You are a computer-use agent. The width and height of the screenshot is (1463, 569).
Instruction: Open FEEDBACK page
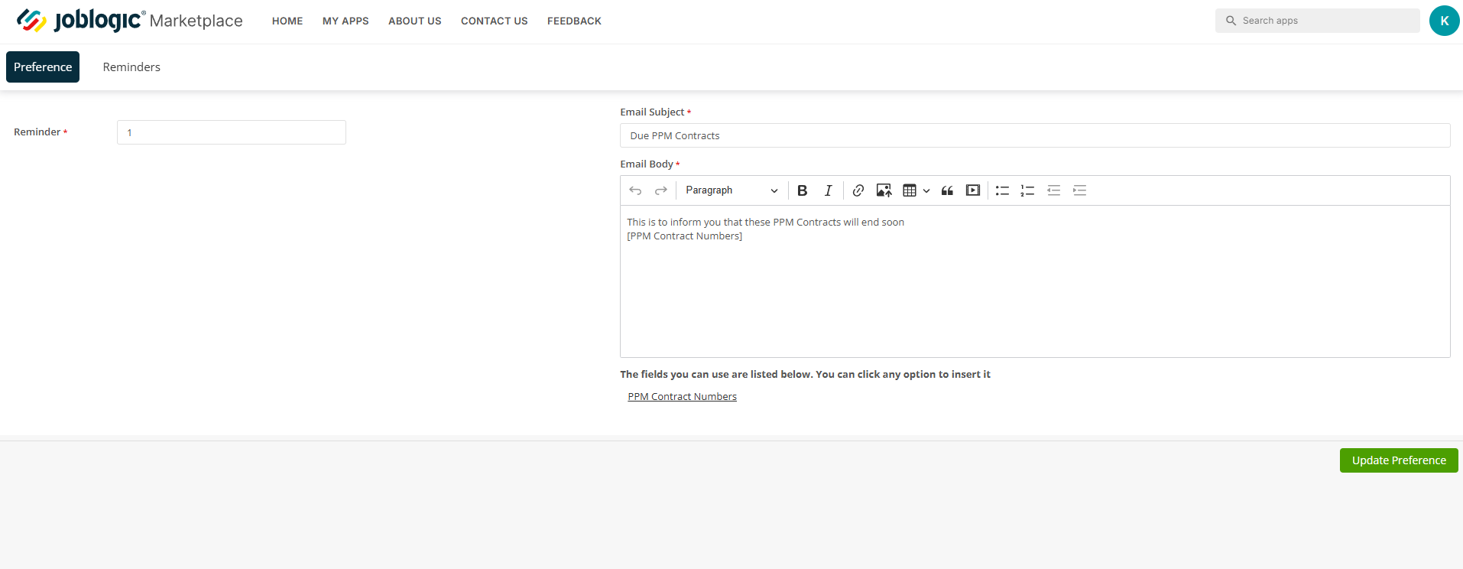tap(574, 21)
